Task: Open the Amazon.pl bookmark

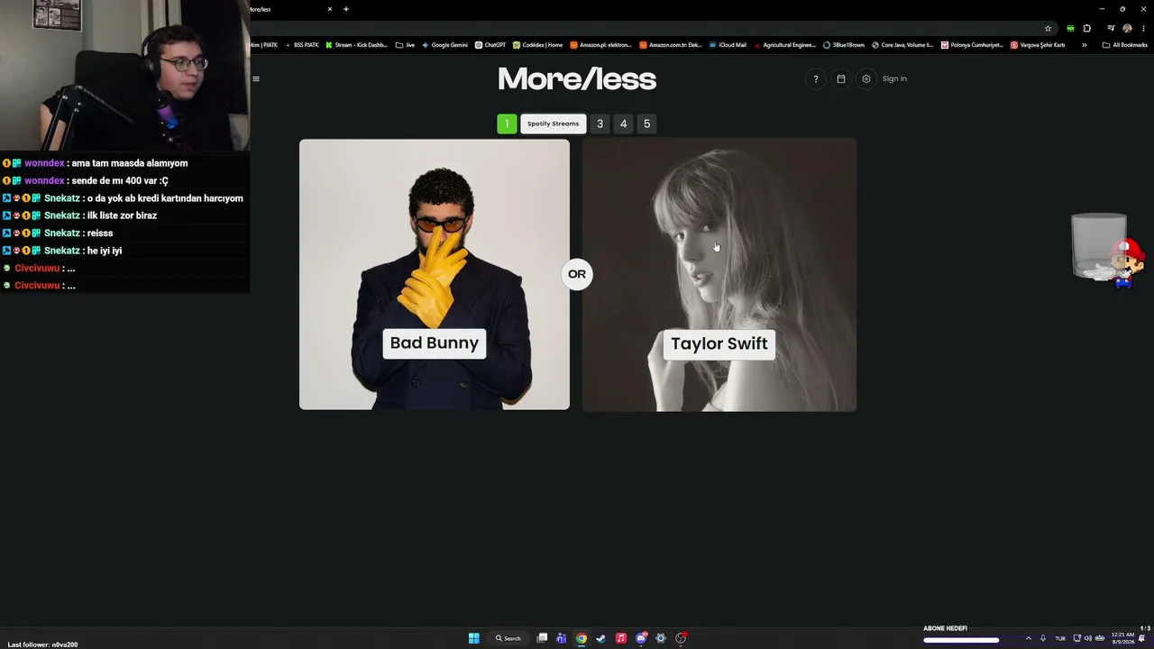Action: [x=601, y=45]
